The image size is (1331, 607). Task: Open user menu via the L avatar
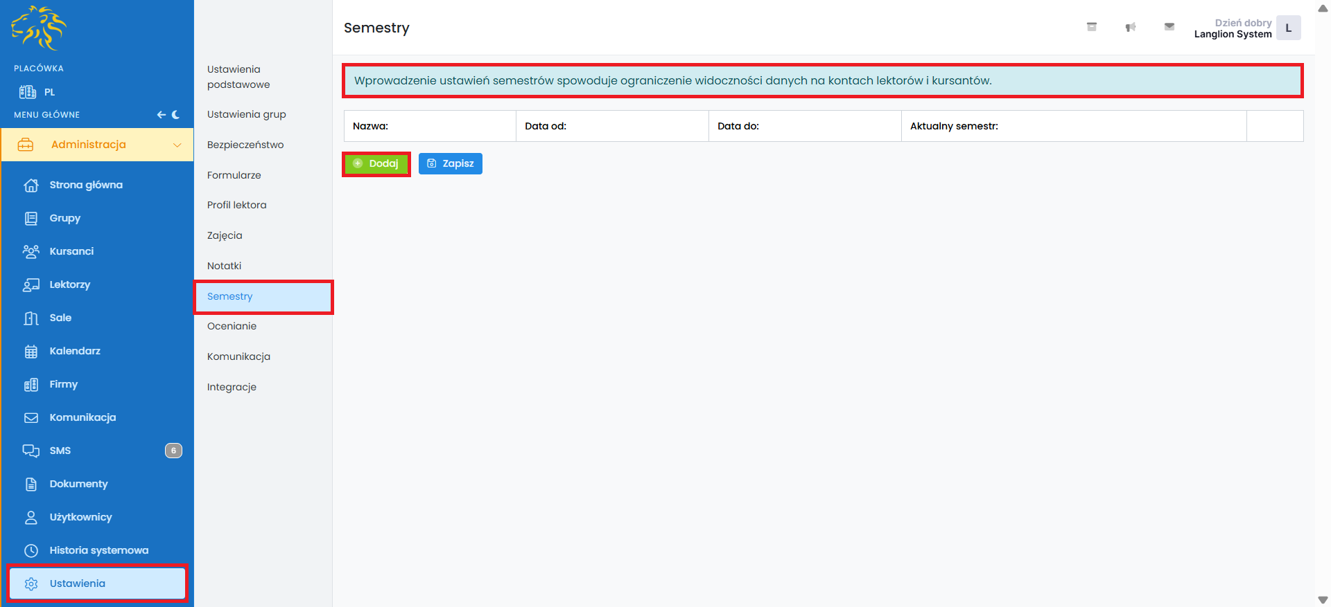click(x=1288, y=28)
